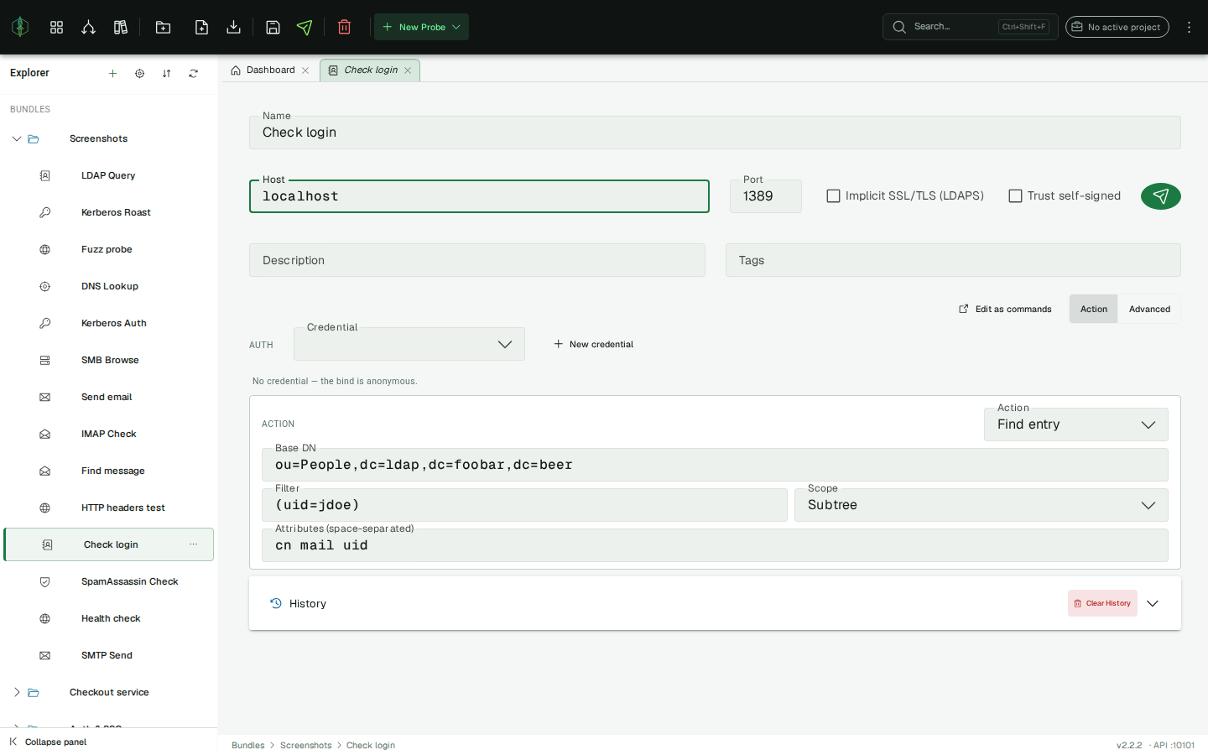Click the target icon beside DNS Lookup
Screen dimensions: 1208x755
(44, 286)
